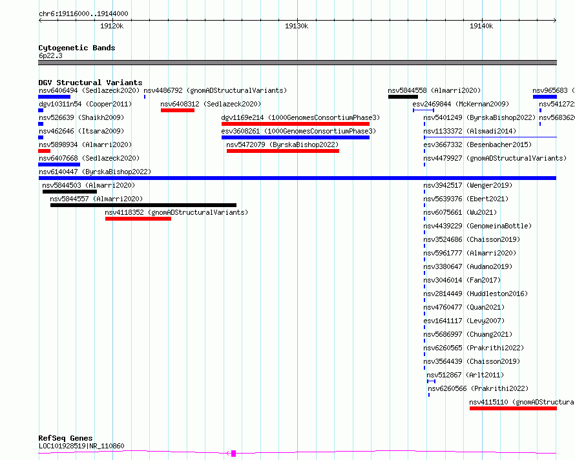
Task: Select the magenta exon block on RefSeq track
Action: click(x=234, y=454)
